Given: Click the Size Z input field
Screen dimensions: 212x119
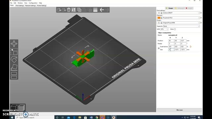Looking at the screenshot, I should (183, 50).
